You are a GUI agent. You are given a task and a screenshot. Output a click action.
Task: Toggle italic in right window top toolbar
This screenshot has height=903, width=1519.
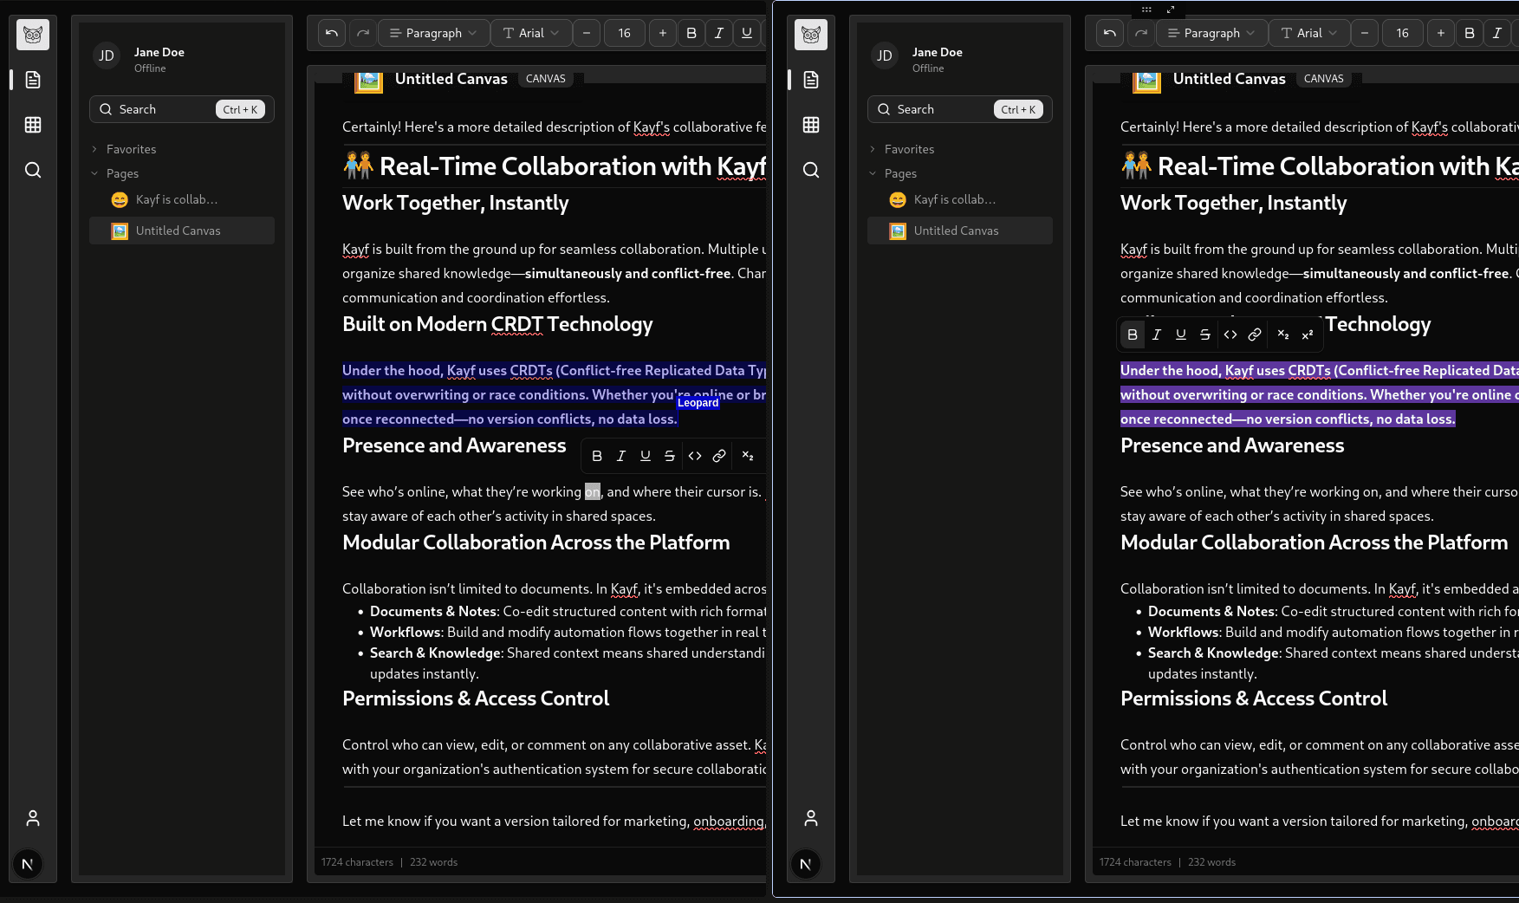click(x=1497, y=33)
